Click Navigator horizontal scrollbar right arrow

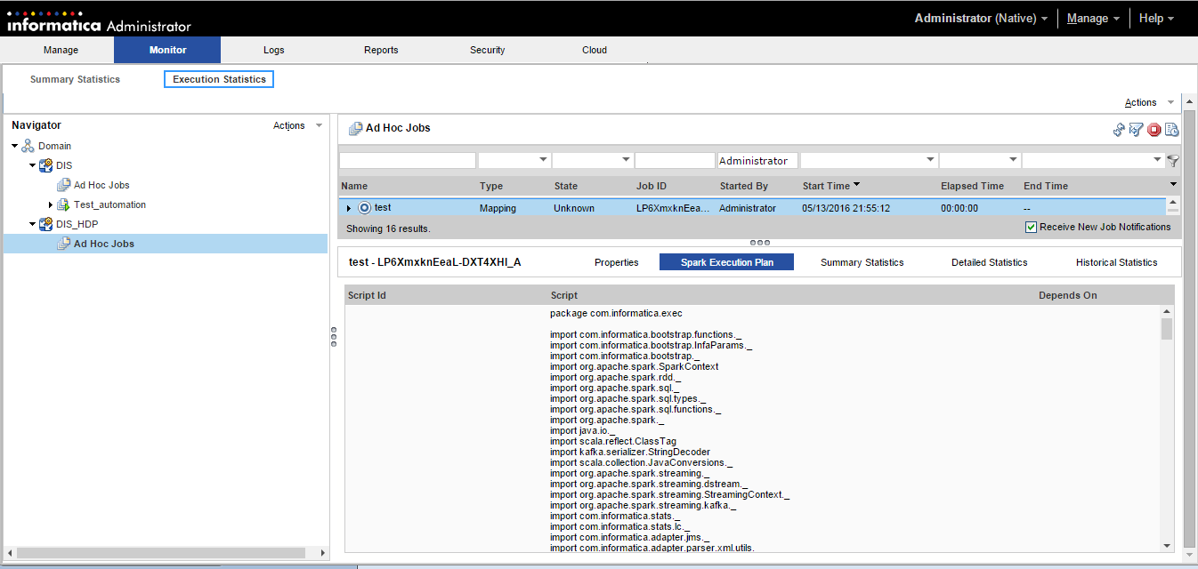click(x=322, y=552)
